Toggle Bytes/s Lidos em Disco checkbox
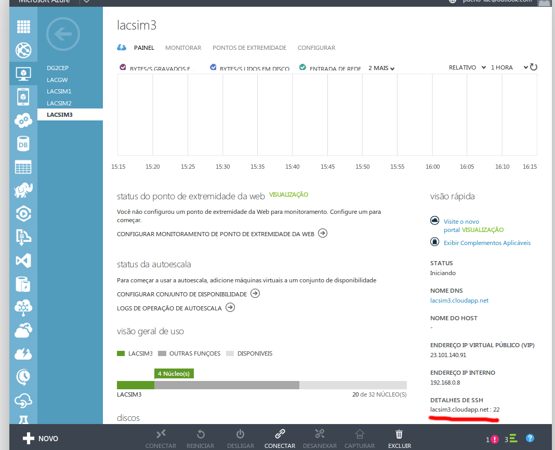This screenshot has width=555, height=450. (213, 67)
